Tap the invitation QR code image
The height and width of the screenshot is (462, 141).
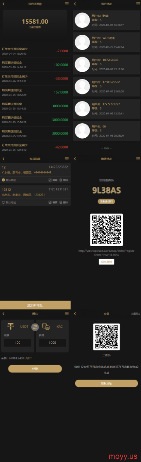pos(106,230)
